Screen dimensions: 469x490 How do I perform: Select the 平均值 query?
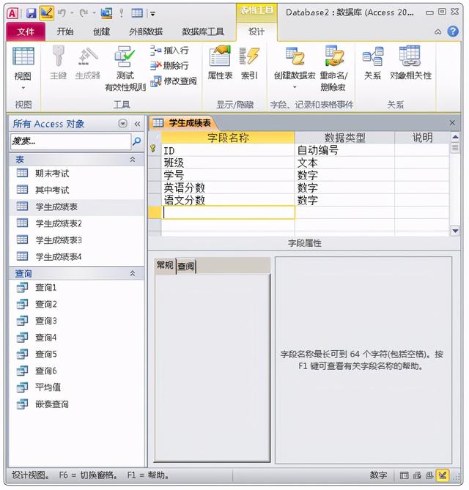click(x=48, y=387)
